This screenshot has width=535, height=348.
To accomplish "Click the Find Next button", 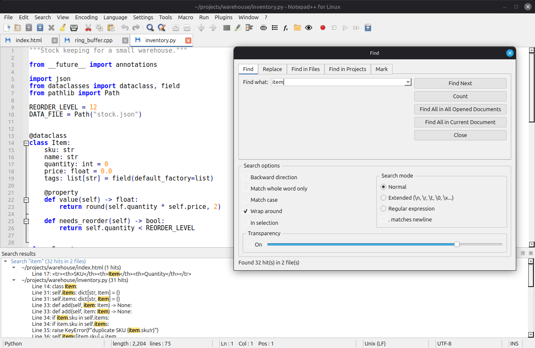I will pyautogui.click(x=460, y=83).
